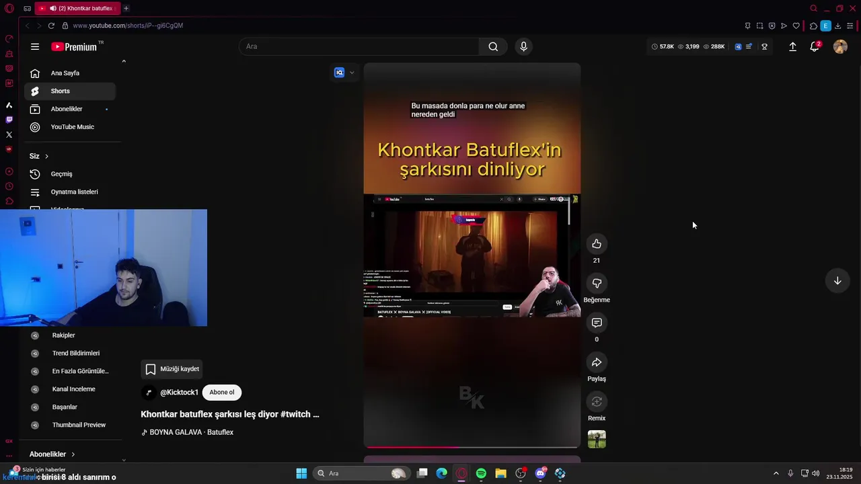Open YouTube Music from sidebar
The image size is (861, 484).
[x=70, y=127]
